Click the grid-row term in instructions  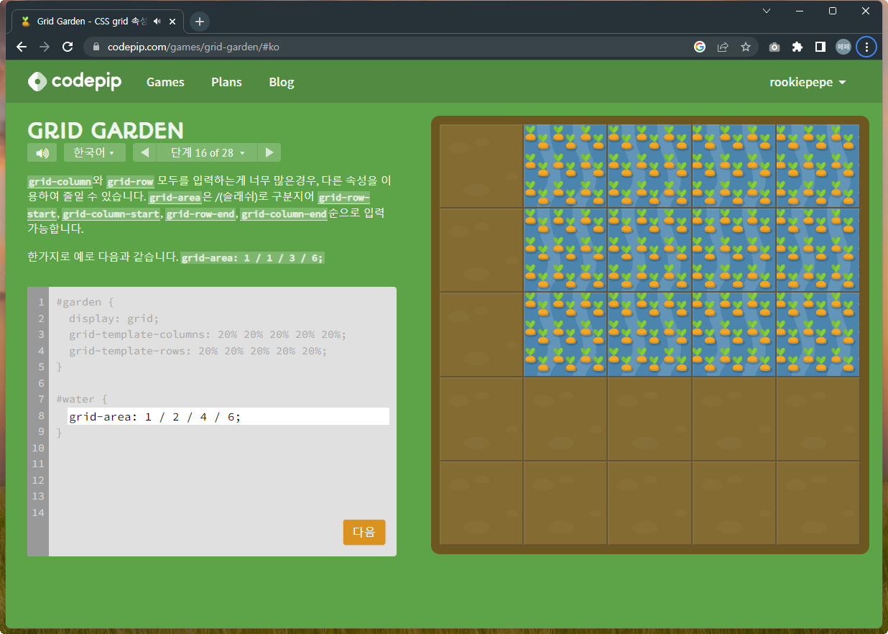click(130, 182)
